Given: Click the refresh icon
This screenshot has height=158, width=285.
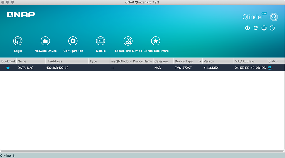Looking at the screenshot, I should point(255,28).
